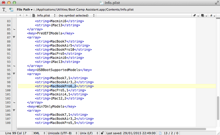Click the end-fold marker at line 103
The image size is (220, 135).
pos(14,102)
